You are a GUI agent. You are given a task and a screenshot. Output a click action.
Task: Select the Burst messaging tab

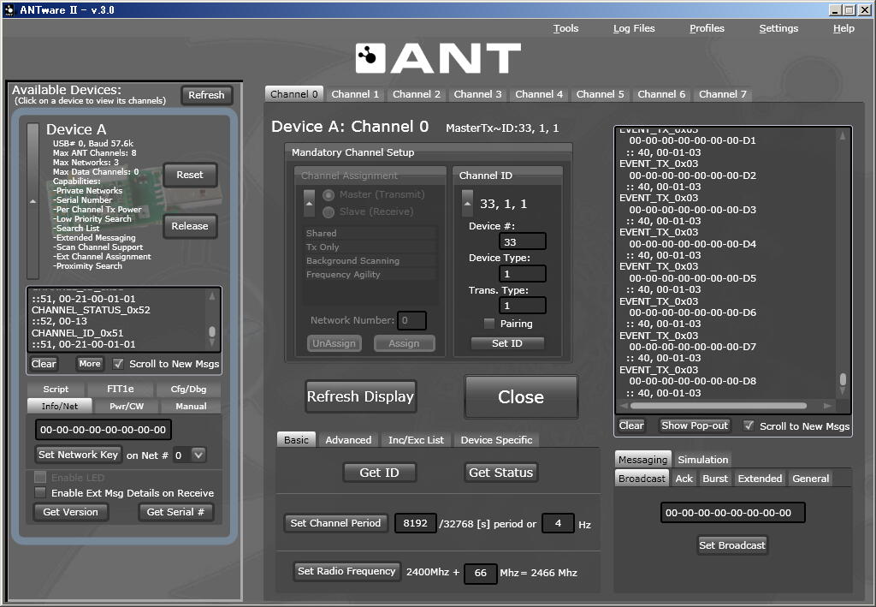(715, 479)
